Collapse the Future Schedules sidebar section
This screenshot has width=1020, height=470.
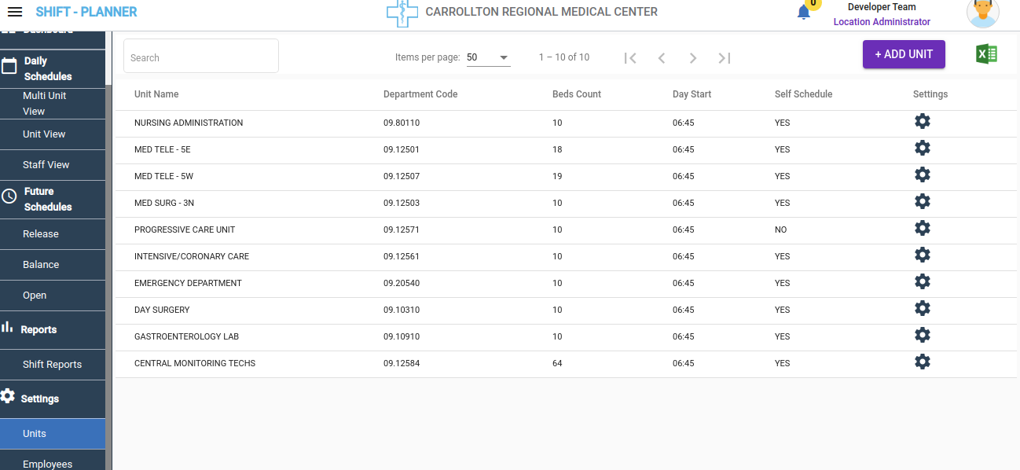coord(47,199)
